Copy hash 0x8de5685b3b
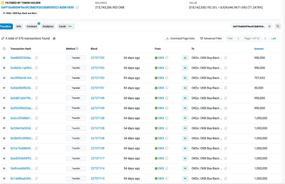Screen dimensions: 285x184 tap(36, 88)
